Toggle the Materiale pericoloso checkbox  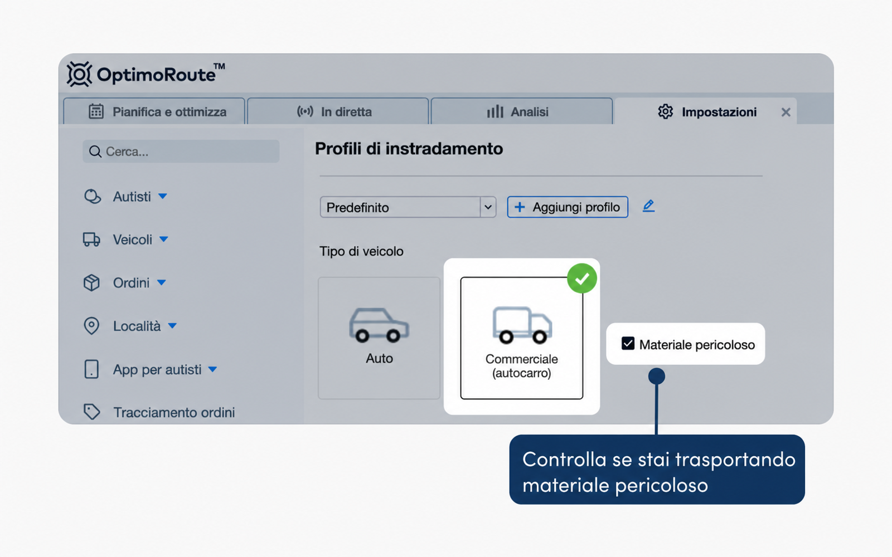point(628,344)
